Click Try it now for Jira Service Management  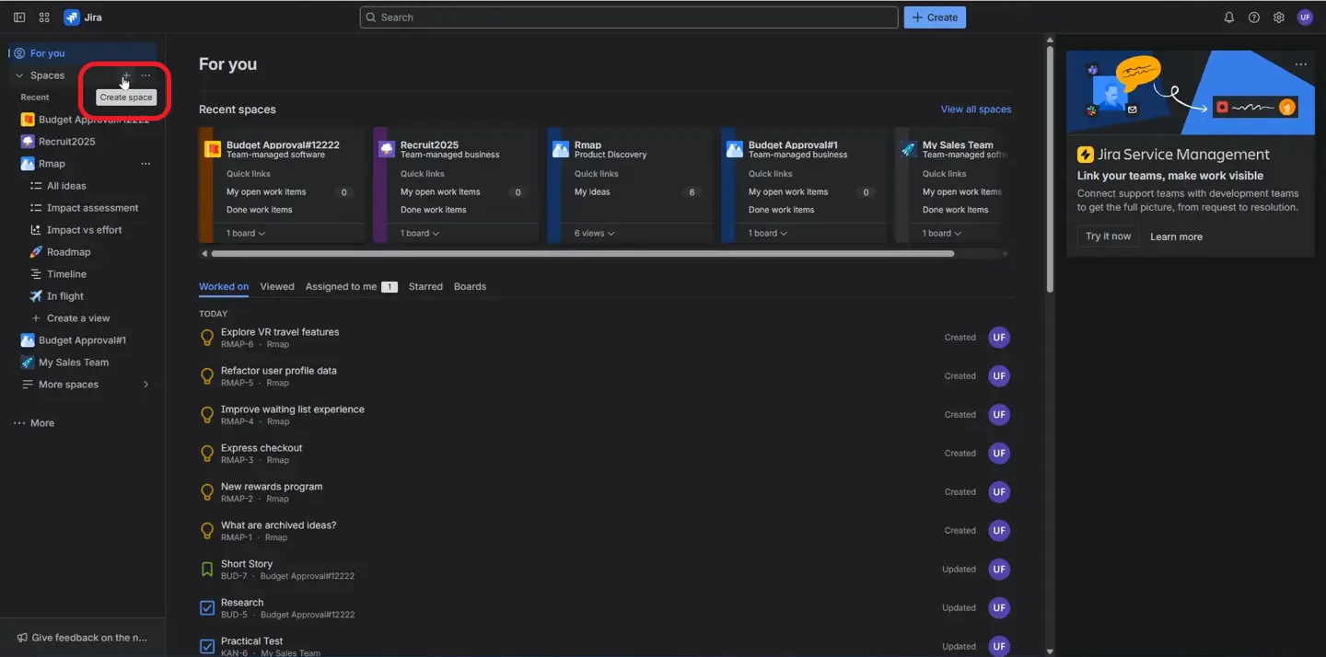tap(1108, 236)
